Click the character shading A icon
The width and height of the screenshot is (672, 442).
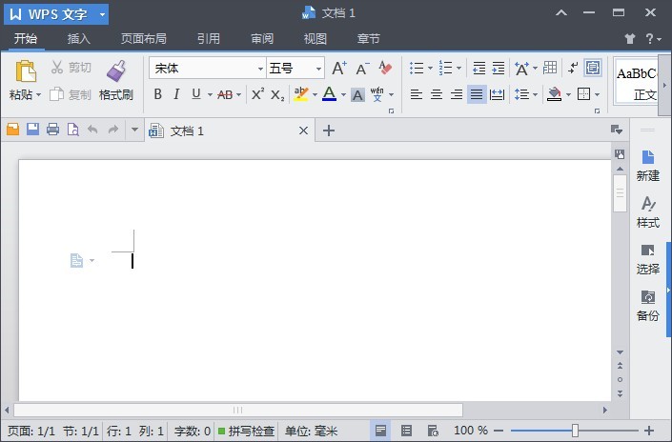[357, 94]
